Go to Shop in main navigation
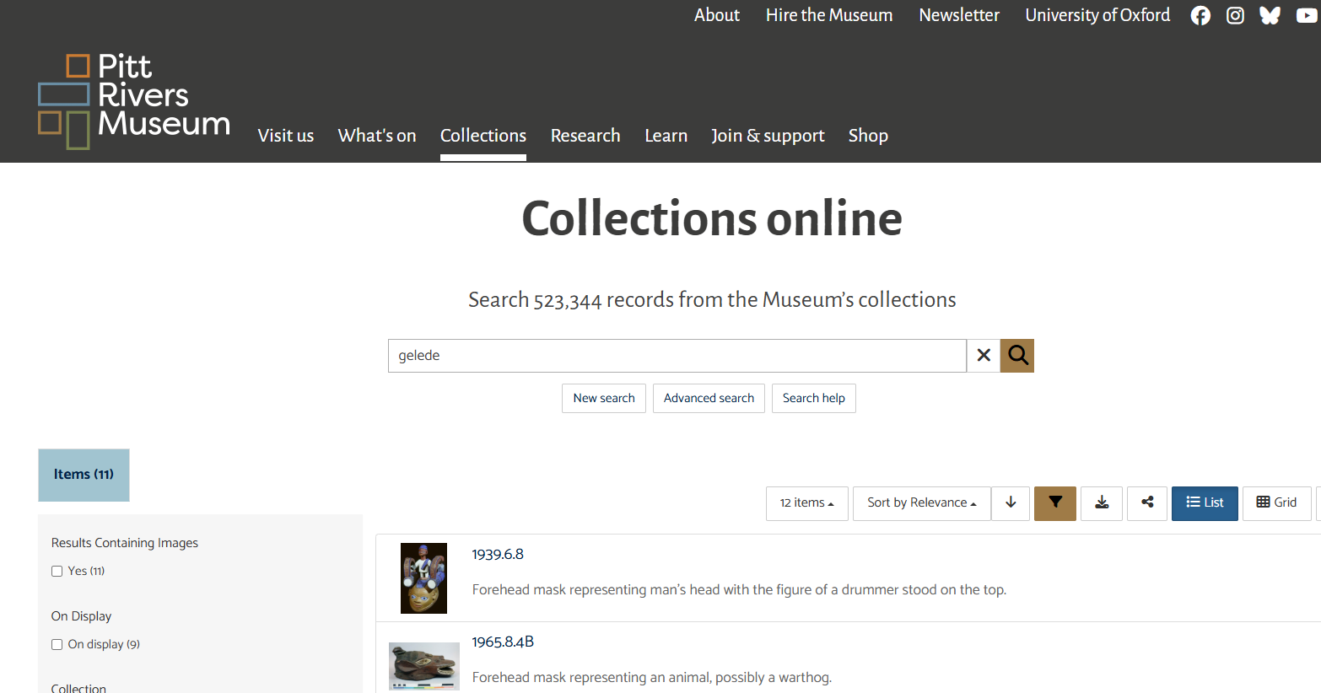Viewport: 1321px width, 693px height. [868, 136]
